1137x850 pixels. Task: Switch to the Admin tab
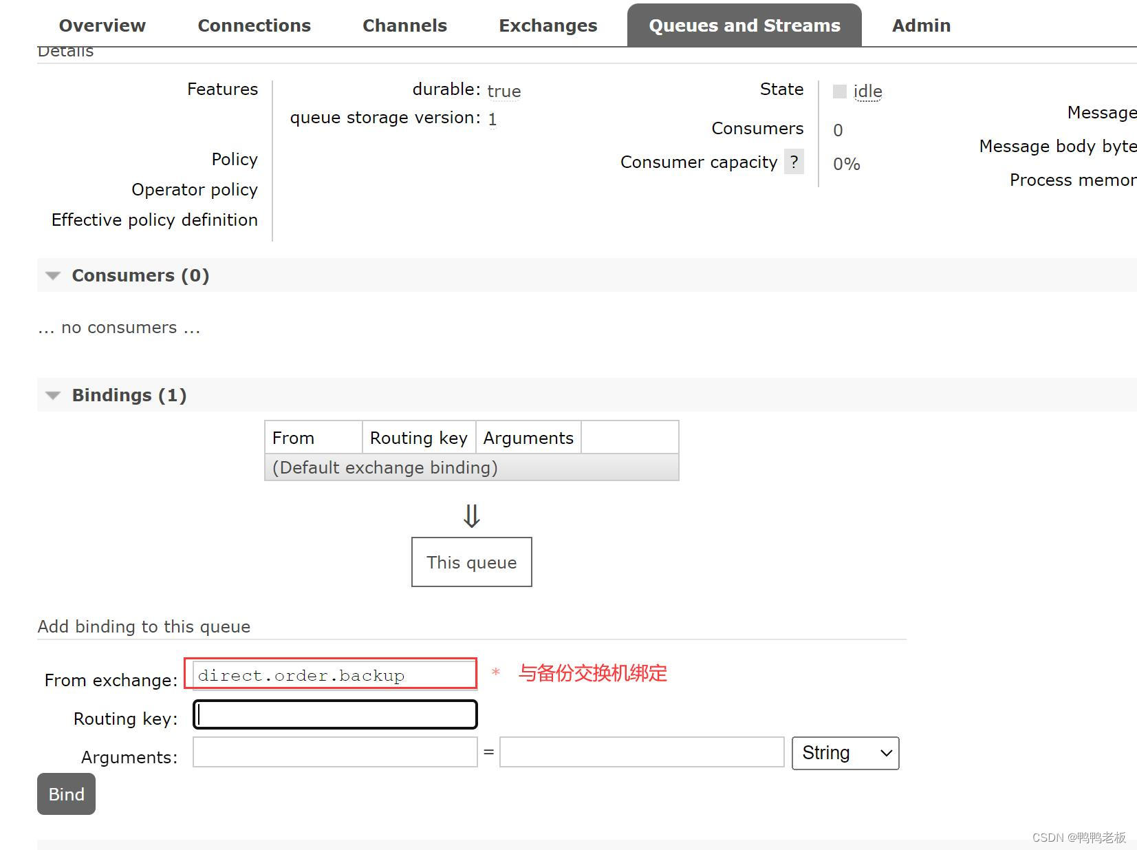(921, 25)
